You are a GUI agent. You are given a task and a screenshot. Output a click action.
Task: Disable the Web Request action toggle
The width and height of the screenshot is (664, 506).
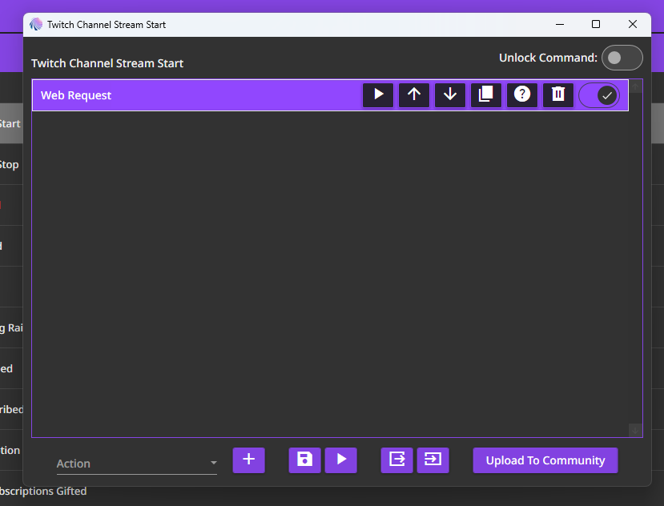click(x=599, y=95)
